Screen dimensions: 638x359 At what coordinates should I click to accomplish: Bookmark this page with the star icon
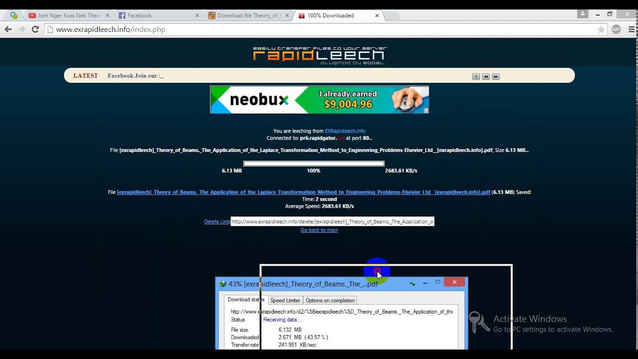click(x=602, y=29)
